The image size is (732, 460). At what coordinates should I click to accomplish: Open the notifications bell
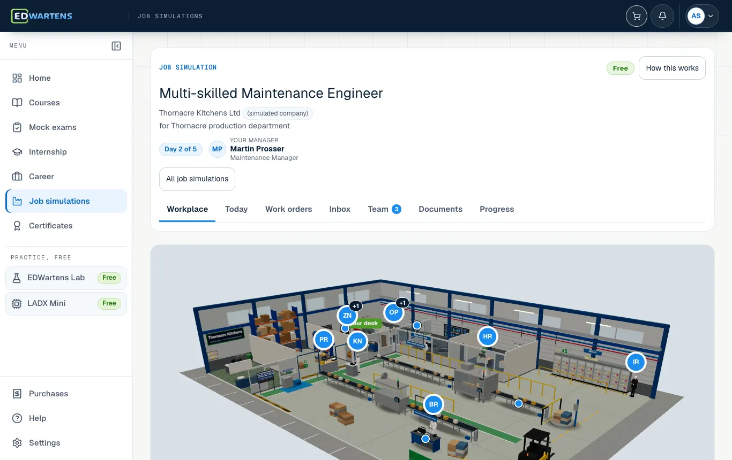point(662,16)
